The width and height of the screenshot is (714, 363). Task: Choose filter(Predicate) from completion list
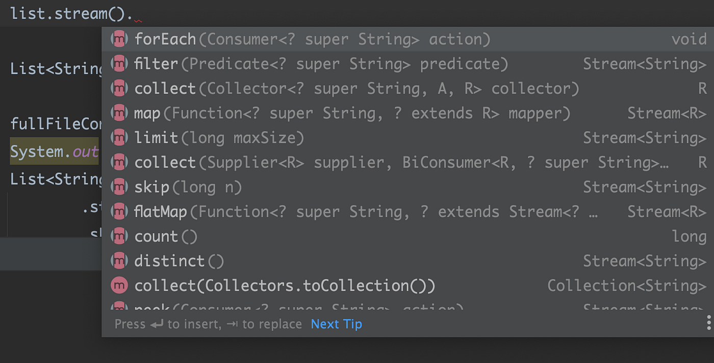click(407, 64)
